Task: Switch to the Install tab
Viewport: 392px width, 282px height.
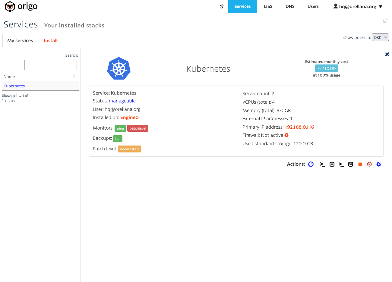Action: [51, 41]
